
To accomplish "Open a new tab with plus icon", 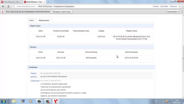I will tap(48, 2).
